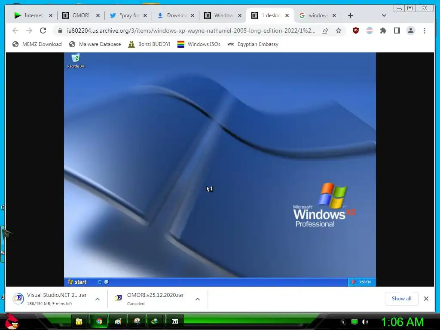Viewport: 440px width, 330px height.
Task: Open the file explorer taskbar icon
Action: (79, 321)
